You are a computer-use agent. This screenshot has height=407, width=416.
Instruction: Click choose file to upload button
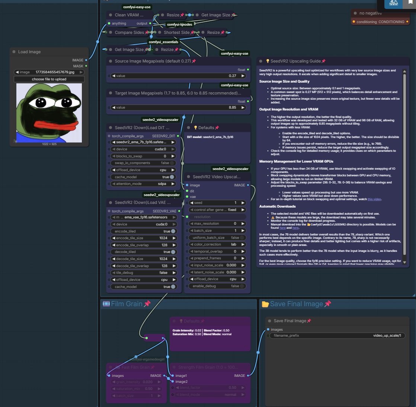49,79
